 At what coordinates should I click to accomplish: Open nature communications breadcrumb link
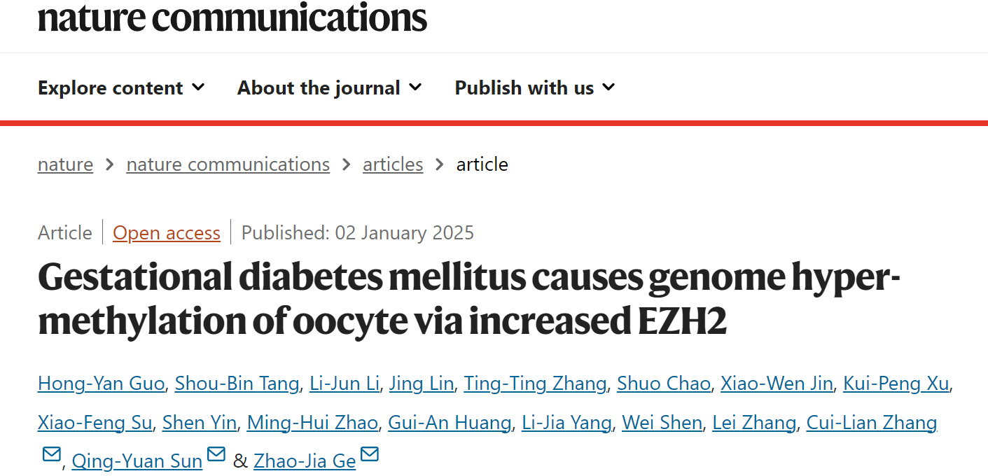click(228, 164)
